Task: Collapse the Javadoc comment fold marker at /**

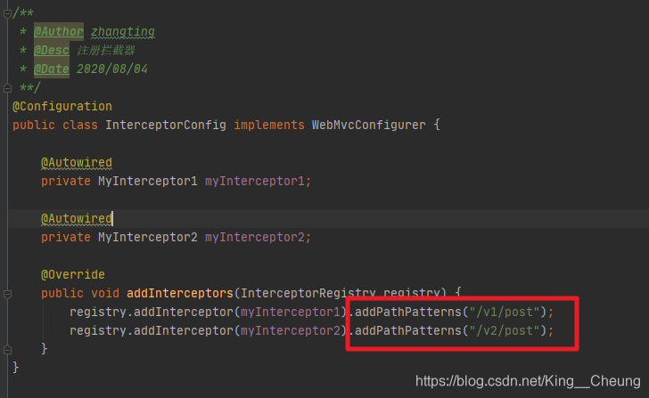Action: tap(7, 13)
